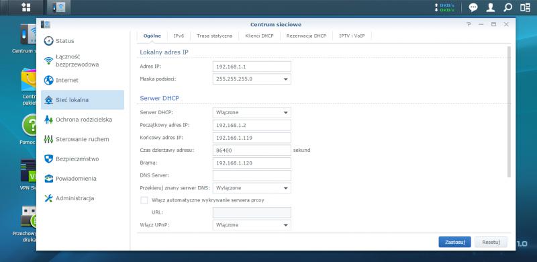
Task: Open the VPN Server desktop shortcut
Action: tap(28, 175)
